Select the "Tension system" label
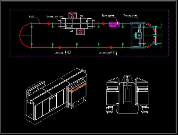Image resolution: width=178 pixels, height=135 pixels. [x=130, y=16]
